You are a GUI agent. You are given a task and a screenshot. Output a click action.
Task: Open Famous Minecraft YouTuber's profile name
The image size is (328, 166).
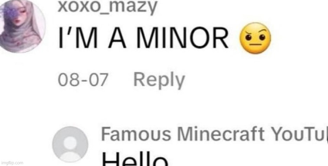tap(214, 134)
